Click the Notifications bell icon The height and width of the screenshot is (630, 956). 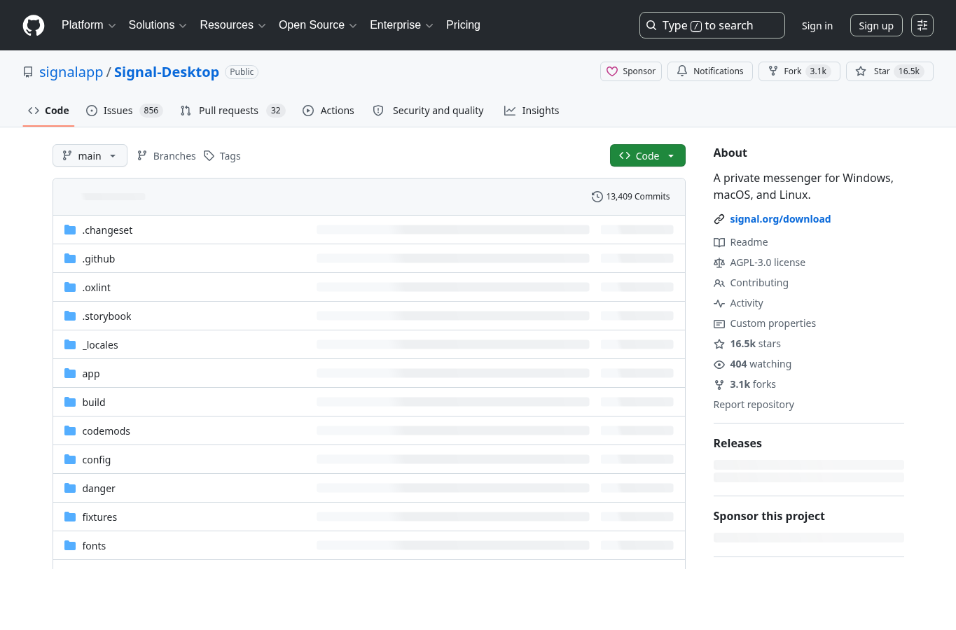(x=682, y=71)
